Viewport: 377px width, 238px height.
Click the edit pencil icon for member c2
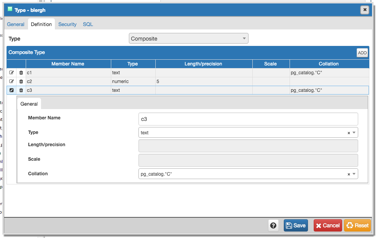pos(12,81)
